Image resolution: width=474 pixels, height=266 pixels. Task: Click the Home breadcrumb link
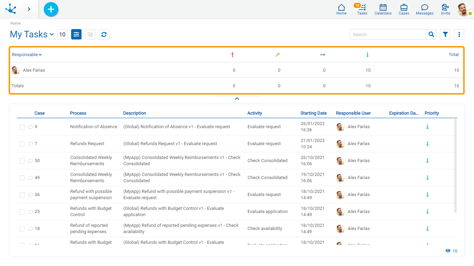click(16, 23)
